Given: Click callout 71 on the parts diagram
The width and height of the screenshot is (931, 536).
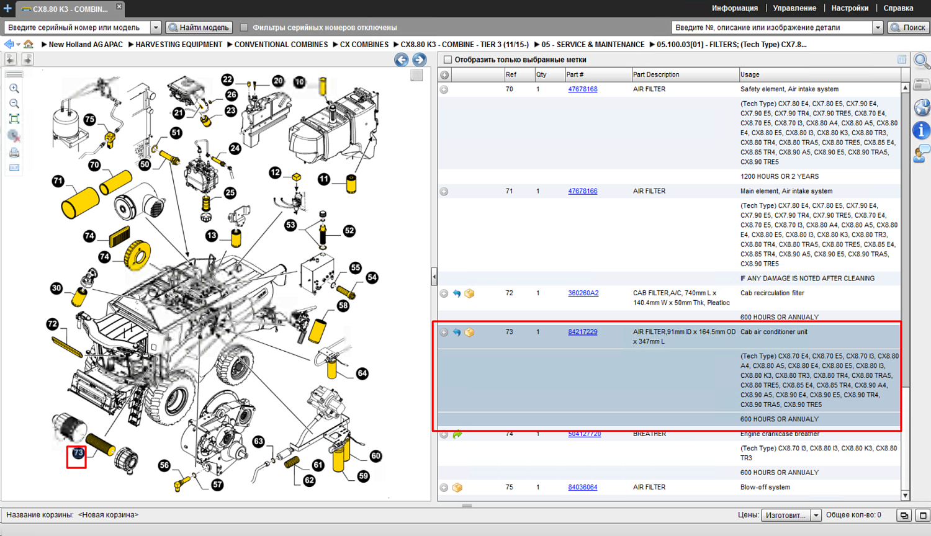Looking at the screenshot, I should click(58, 181).
